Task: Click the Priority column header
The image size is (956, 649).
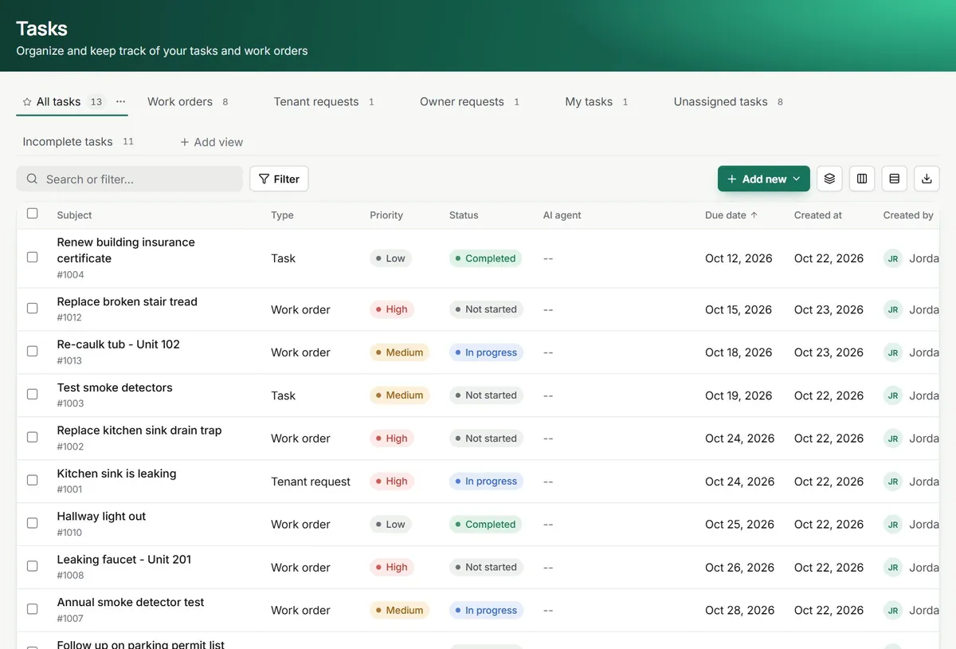Action: point(386,215)
